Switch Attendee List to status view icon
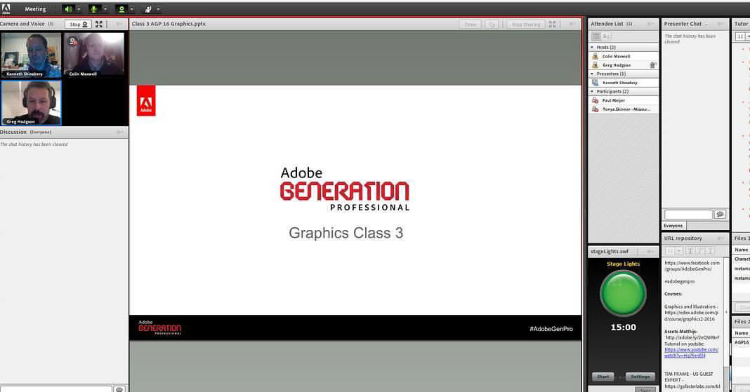This screenshot has width=750, height=392. 606,36
